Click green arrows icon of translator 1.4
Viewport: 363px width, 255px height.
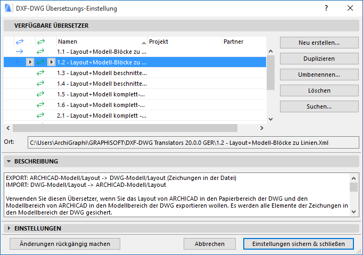tap(40, 84)
